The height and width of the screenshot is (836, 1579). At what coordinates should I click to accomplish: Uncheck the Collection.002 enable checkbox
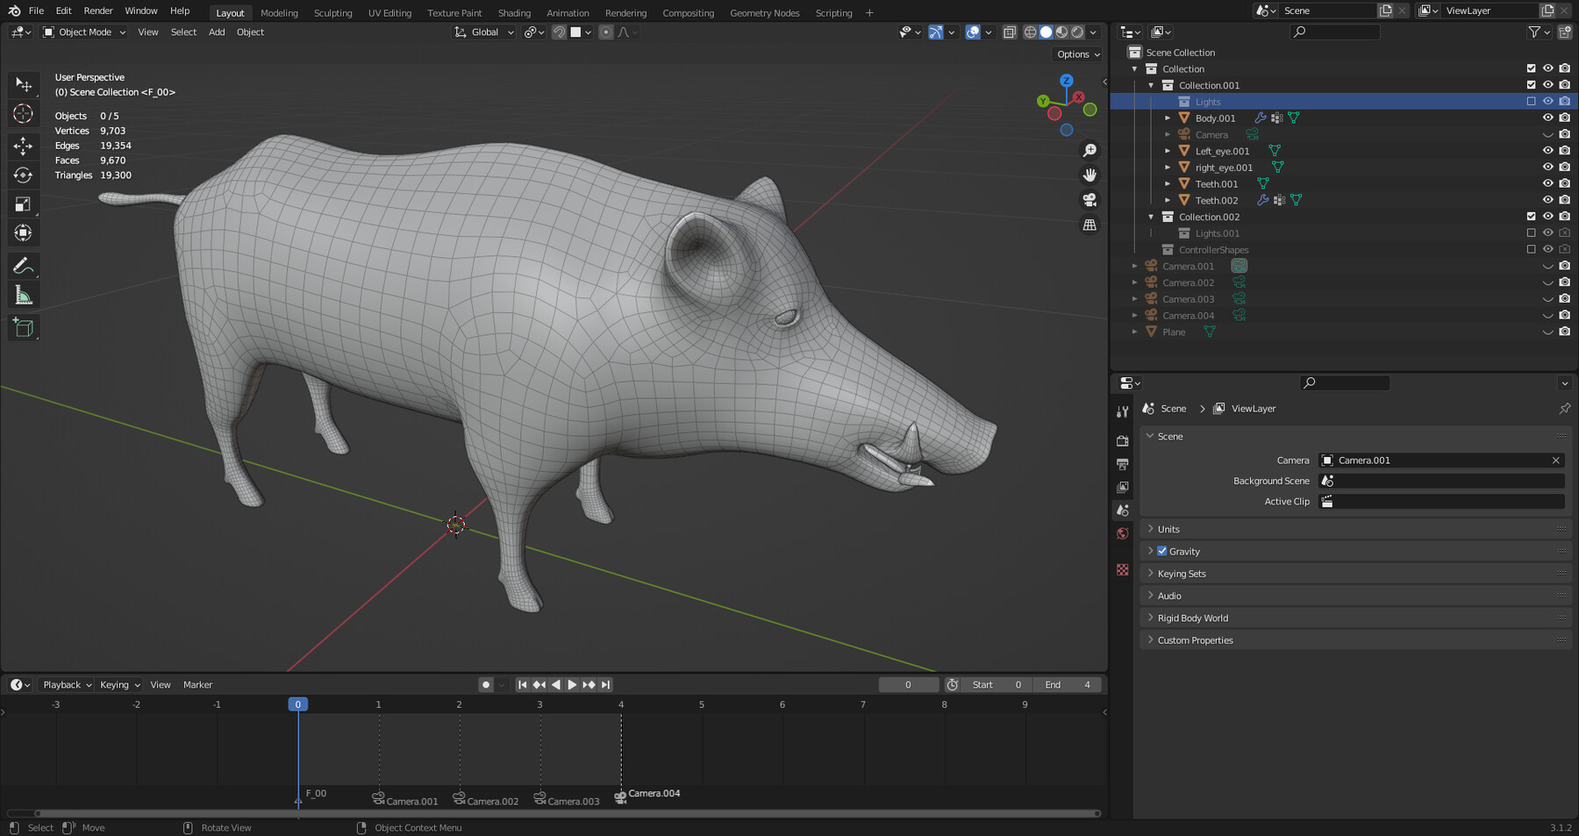(1530, 216)
